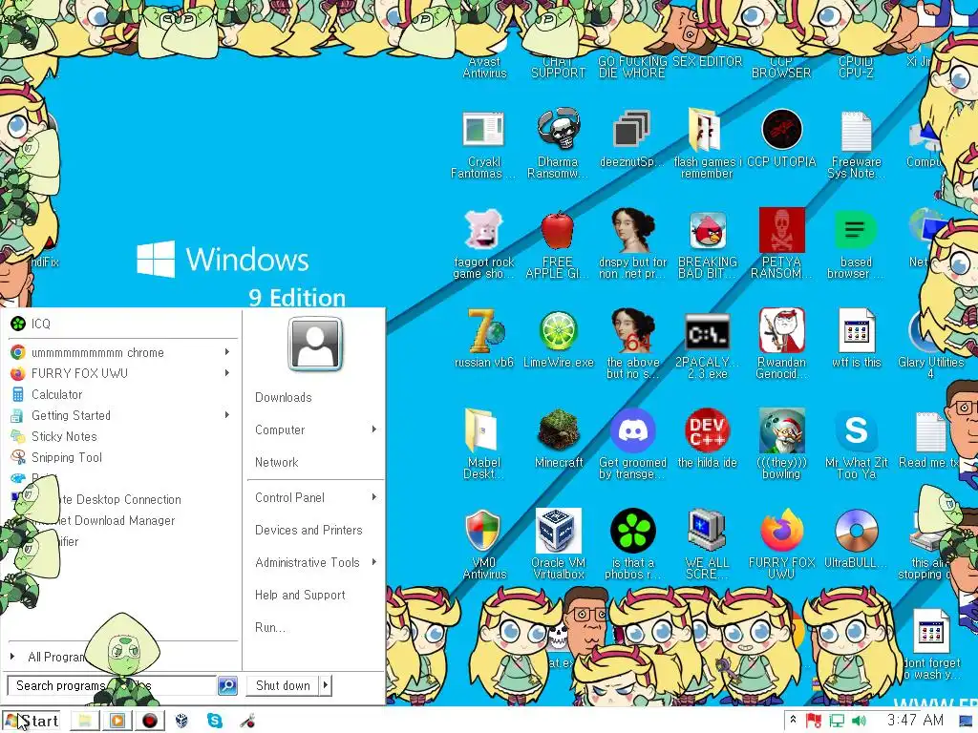978x733 pixels.
Task: Open the BREAKING BAD BIT Angry Bird icon
Action: point(708,231)
